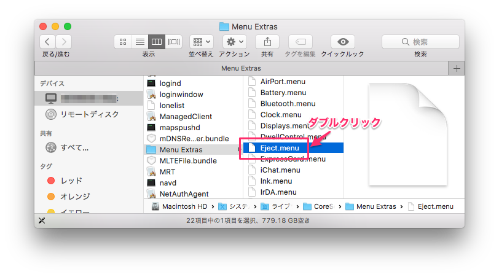Click the folder icon in window title
The width and height of the screenshot is (499, 277).
224,26
